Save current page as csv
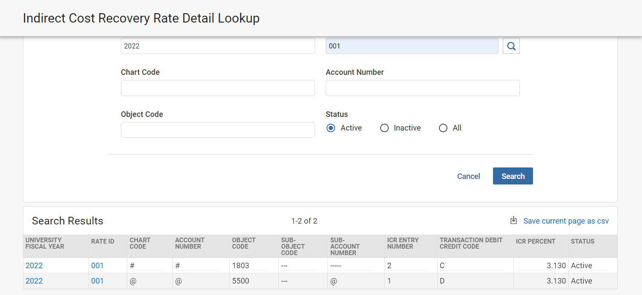This screenshot has height=295, width=642. [566, 221]
